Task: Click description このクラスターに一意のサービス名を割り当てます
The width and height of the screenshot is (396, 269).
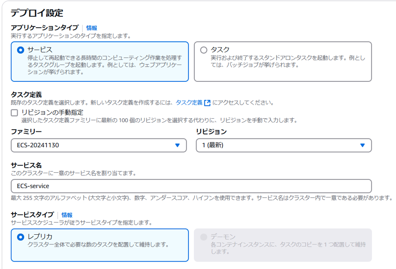Action: coord(73,173)
